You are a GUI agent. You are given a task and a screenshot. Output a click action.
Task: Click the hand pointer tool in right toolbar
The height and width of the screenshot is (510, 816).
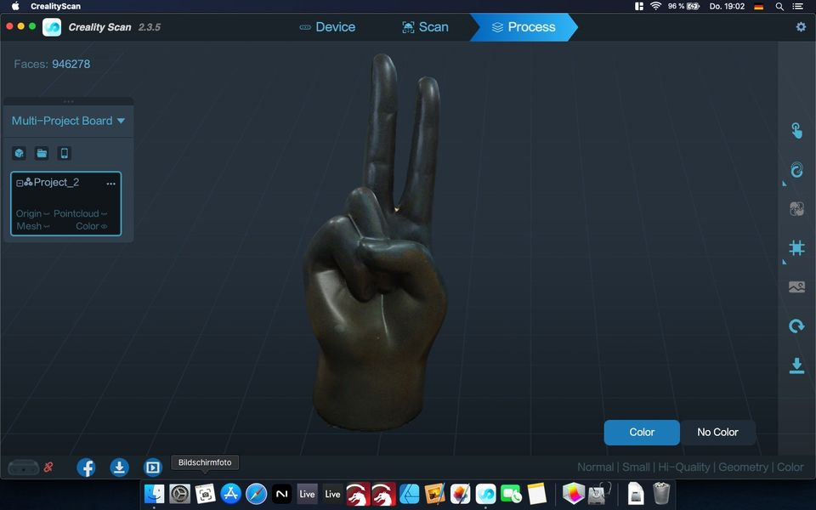pyautogui.click(x=796, y=130)
